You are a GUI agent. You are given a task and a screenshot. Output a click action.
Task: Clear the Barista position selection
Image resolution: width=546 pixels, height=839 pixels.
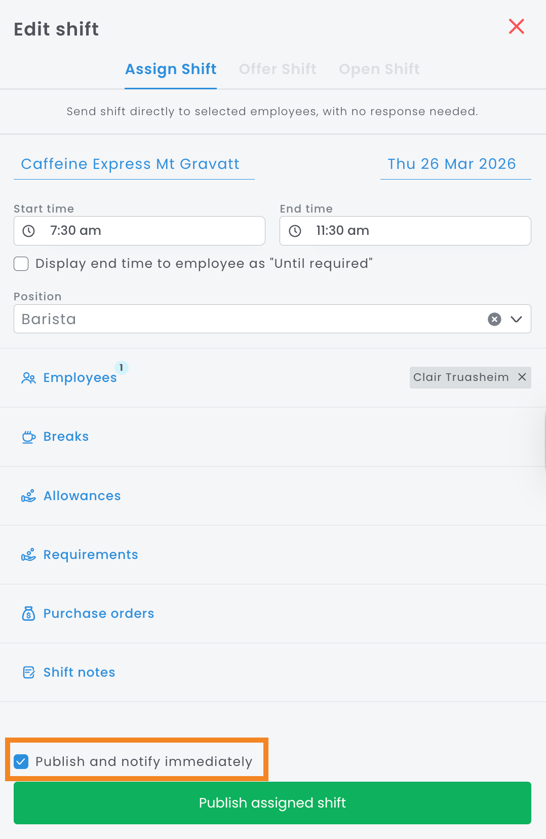coord(494,319)
